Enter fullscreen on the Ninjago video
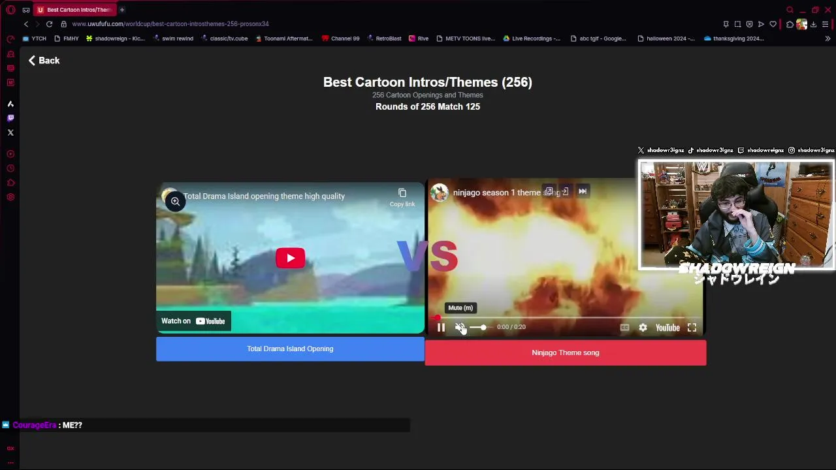The height and width of the screenshot is (470, 836). (692, 328)
